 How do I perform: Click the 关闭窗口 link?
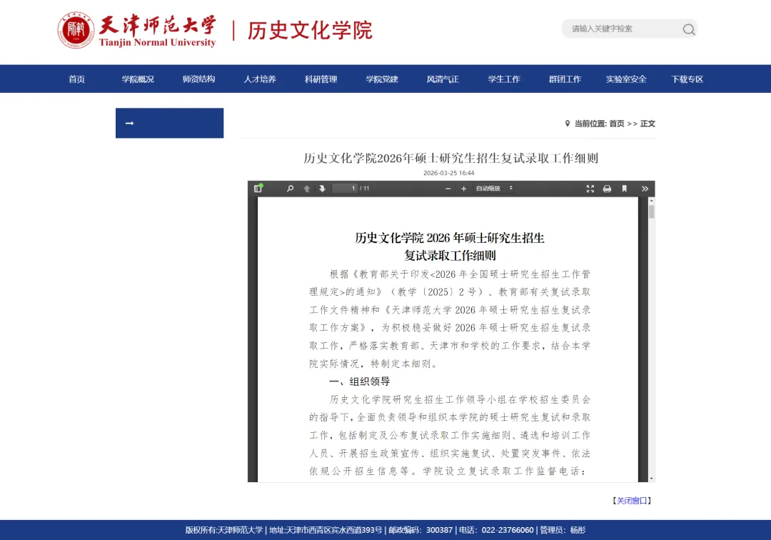click(632, 501)
